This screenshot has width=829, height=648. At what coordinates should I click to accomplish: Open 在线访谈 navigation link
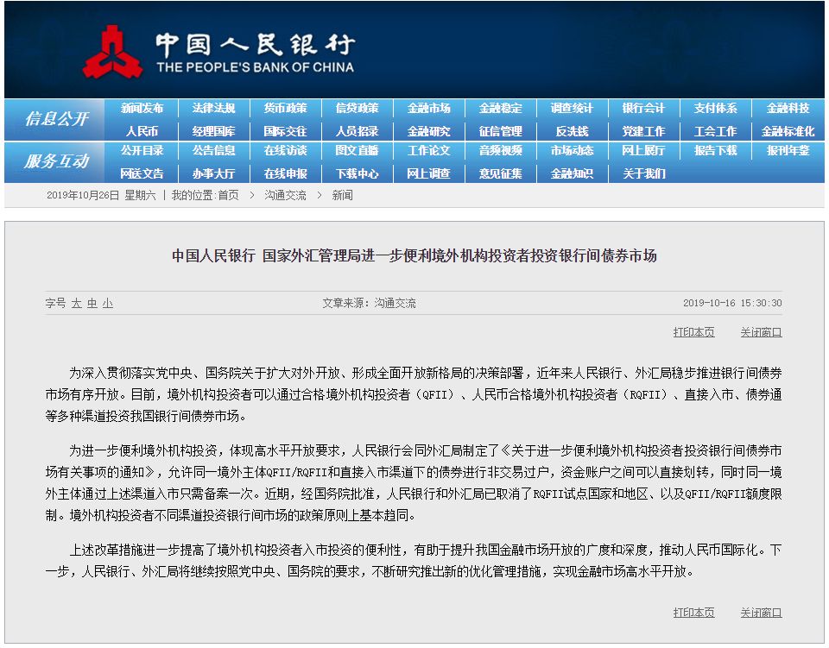pos(286,150)
